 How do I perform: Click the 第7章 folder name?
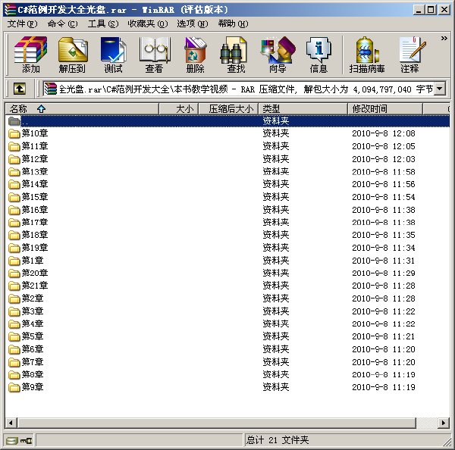click(33, 361)
